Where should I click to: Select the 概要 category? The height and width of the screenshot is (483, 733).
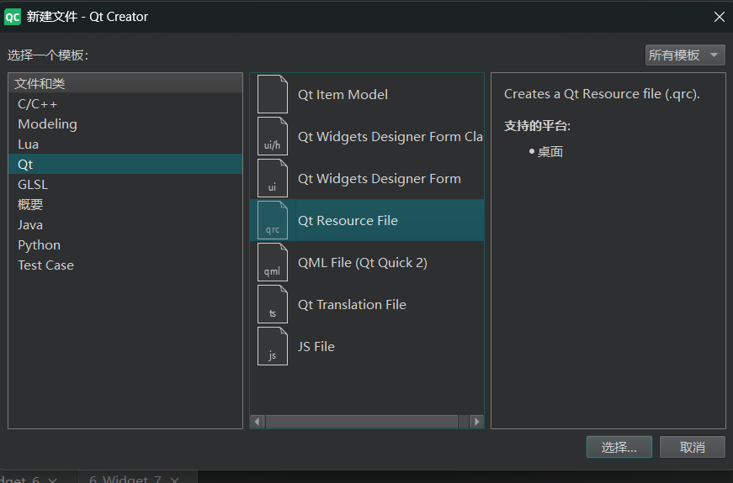click(x=125, y=204)
